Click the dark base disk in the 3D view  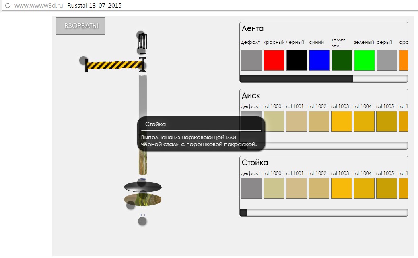pyautogui.click(x=143, y=187)
